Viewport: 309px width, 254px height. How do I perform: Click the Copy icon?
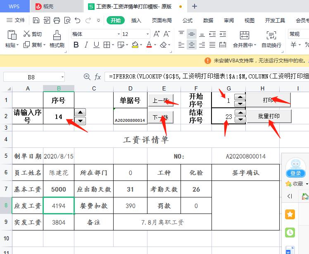click(26, 45)
